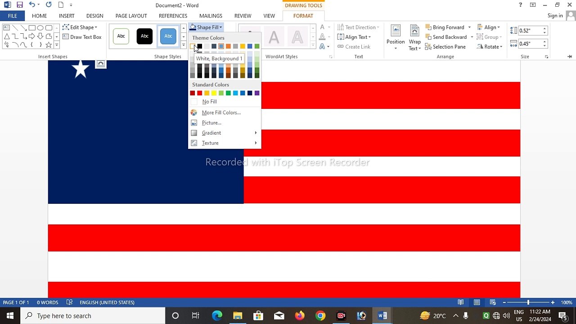Apply the black filled Abc shape style

coord(144,36)
